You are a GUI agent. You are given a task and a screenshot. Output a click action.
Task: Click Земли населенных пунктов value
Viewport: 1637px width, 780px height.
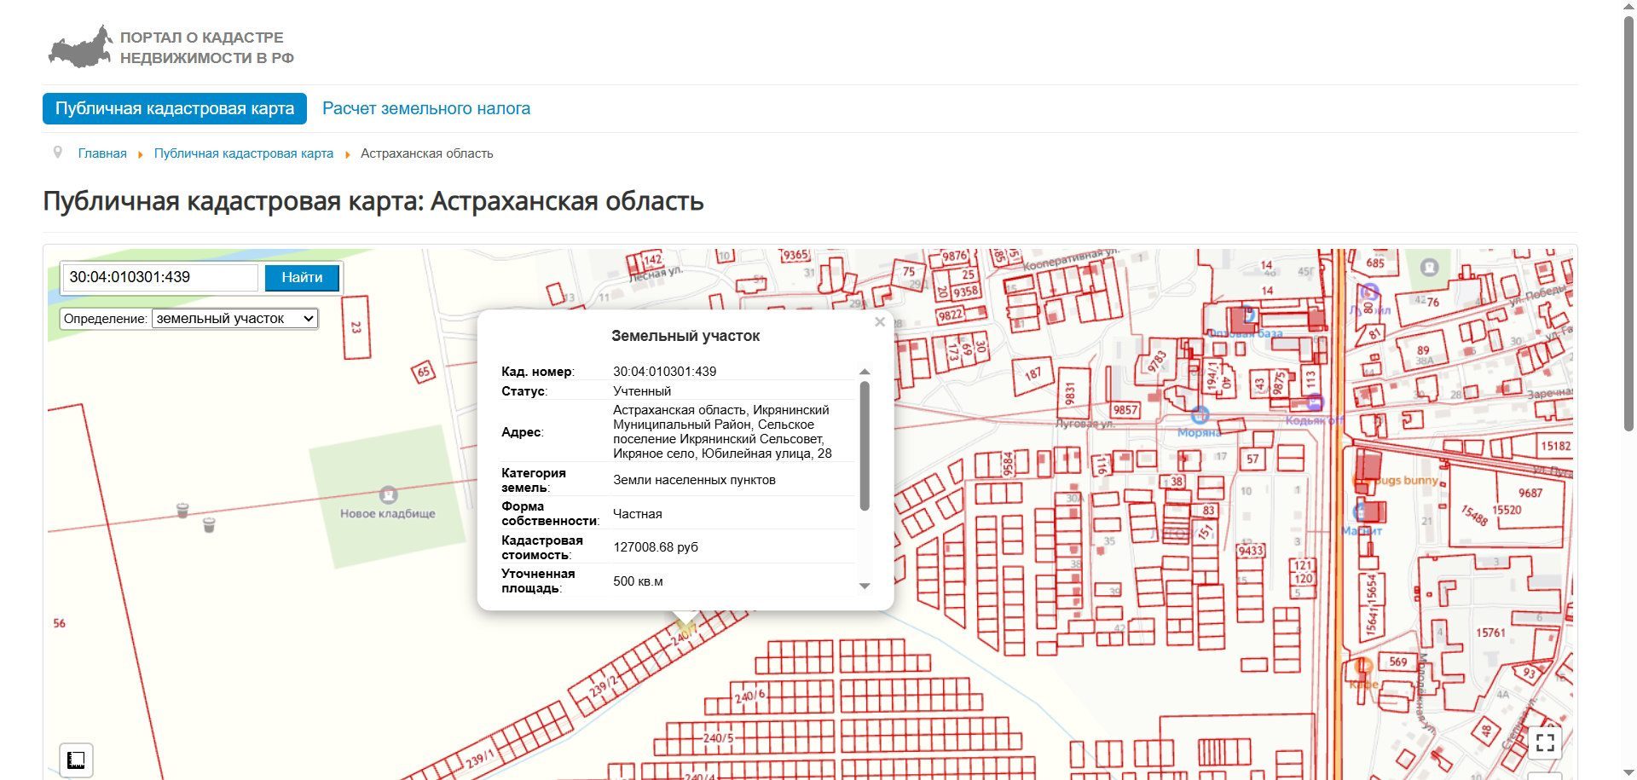point(694,480)
